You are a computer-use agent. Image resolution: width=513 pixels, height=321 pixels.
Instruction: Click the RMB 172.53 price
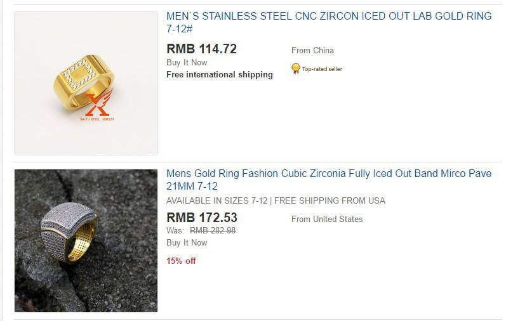point(202,218)
